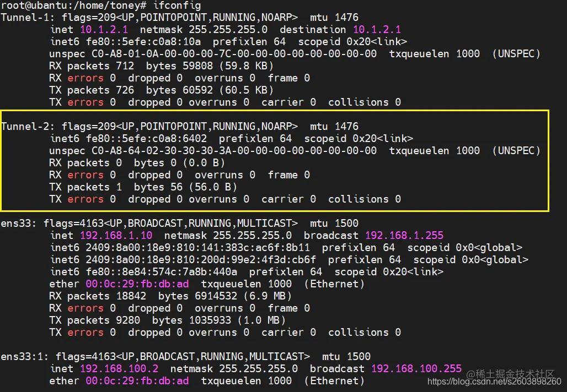This screenshot has width=567, height=392.
Task: Click the RX bytes value 59808
Action: pos(197,66)
